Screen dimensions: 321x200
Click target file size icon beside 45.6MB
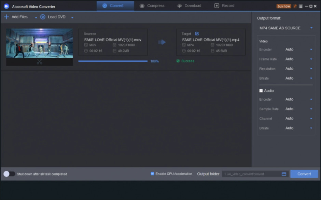point(212,51)
